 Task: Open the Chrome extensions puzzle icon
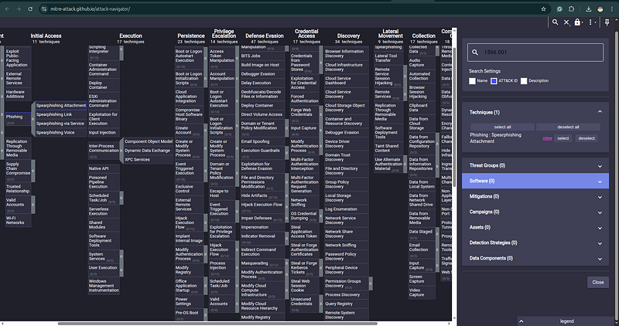click(x=571, y=8)
